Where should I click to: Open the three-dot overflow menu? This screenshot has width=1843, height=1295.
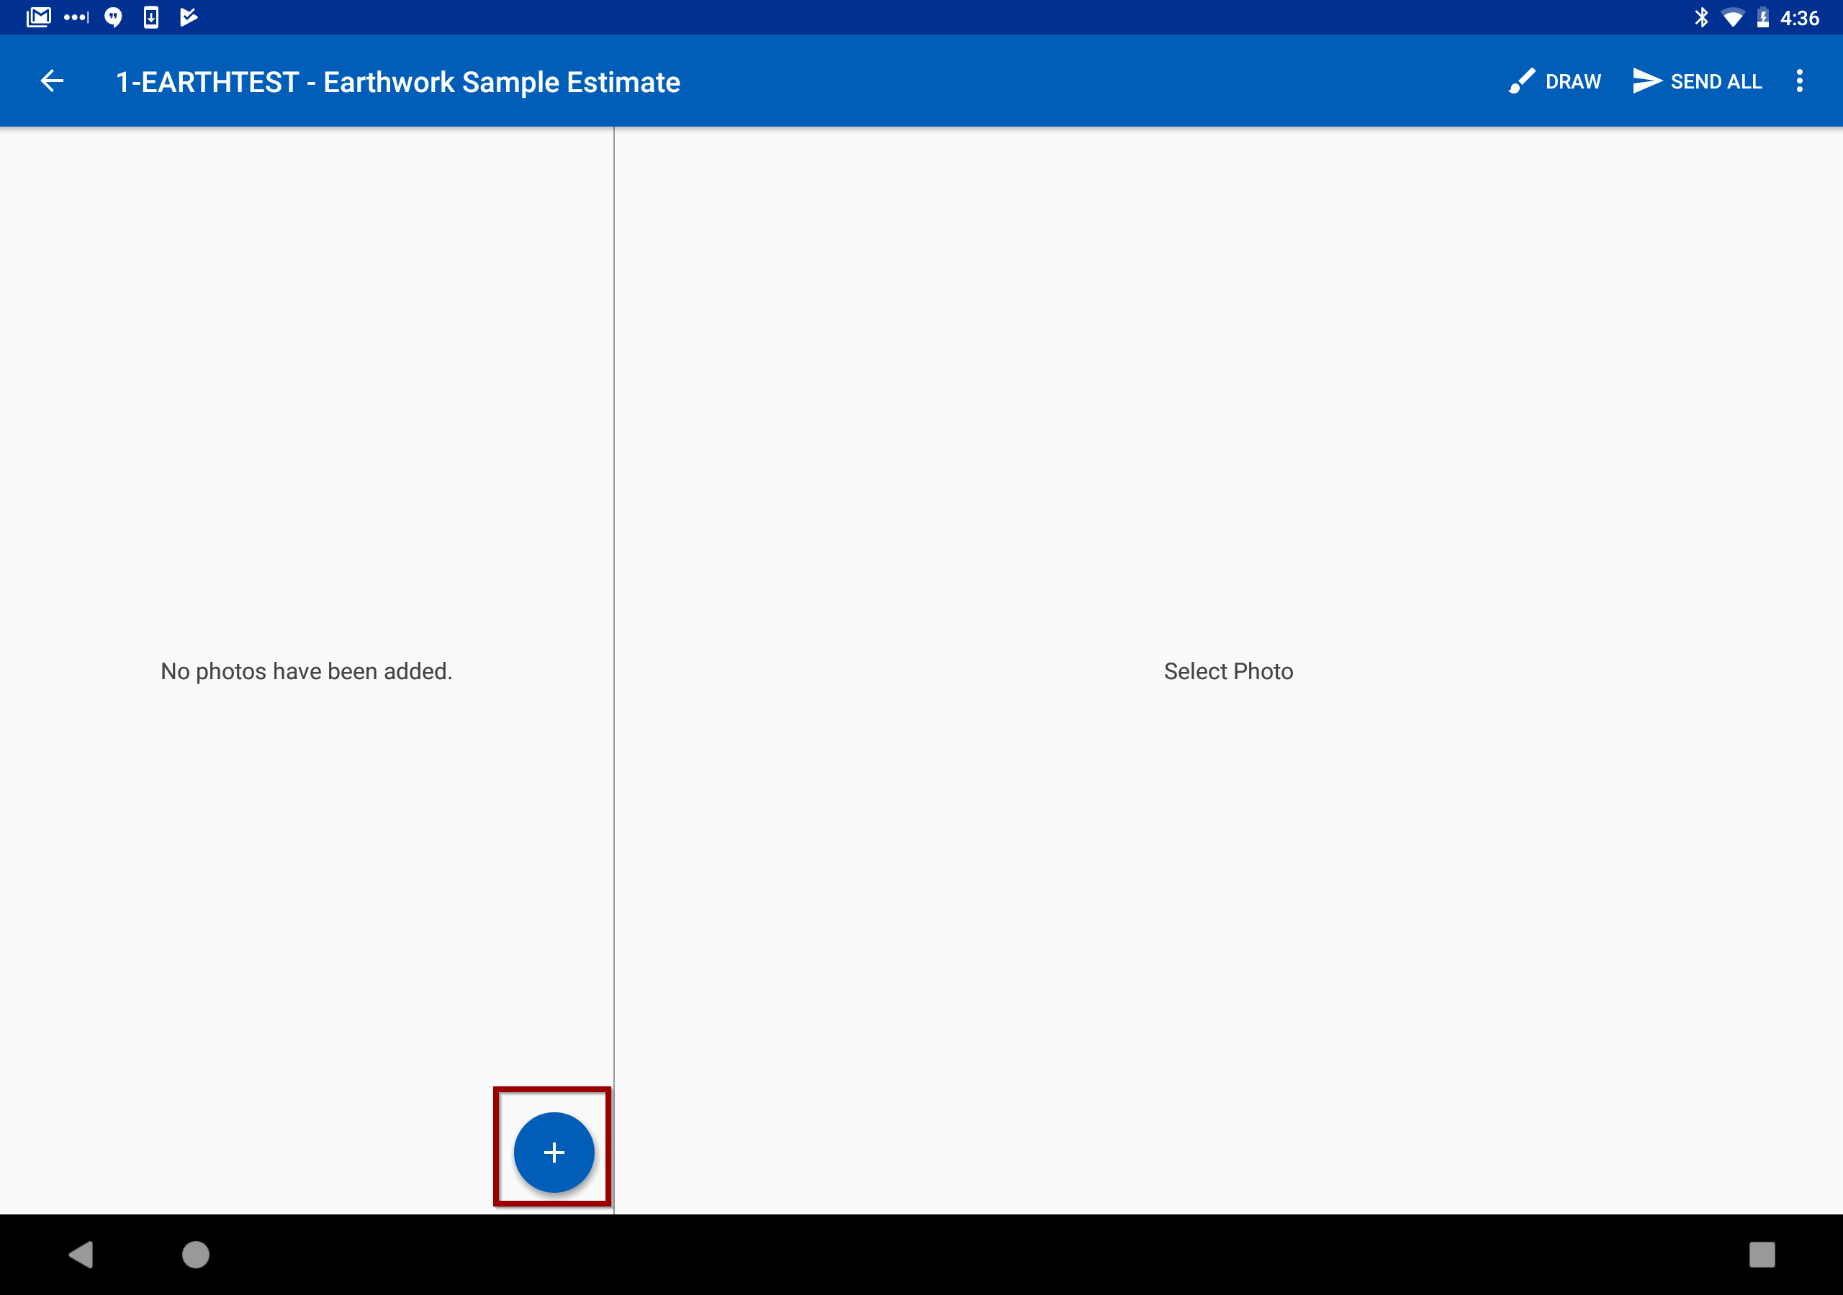[1800, 81]
